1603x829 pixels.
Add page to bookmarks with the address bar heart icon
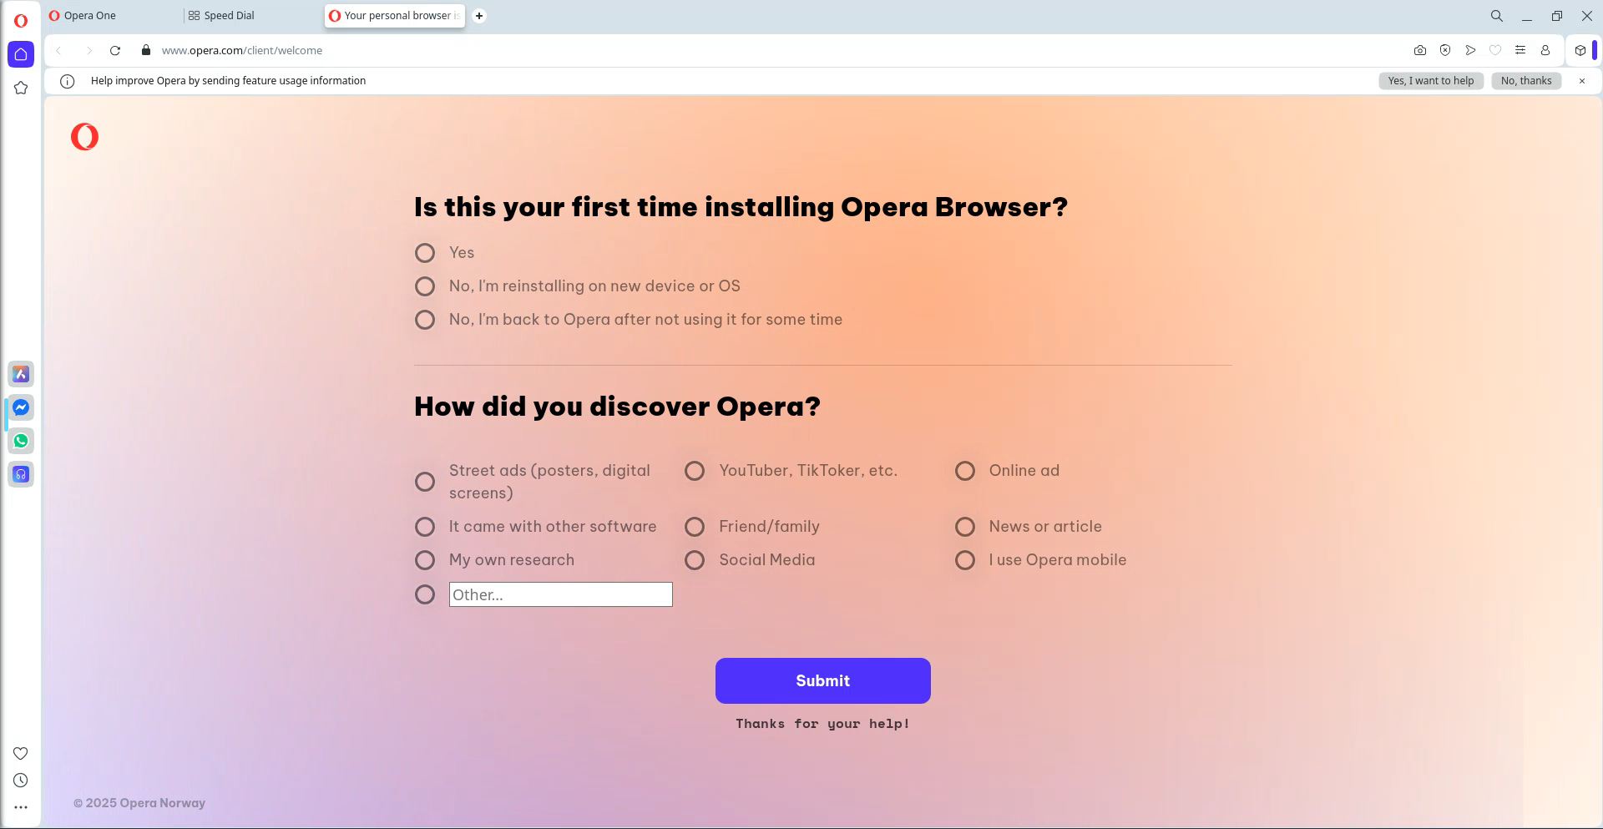(x=1495, y=50)
